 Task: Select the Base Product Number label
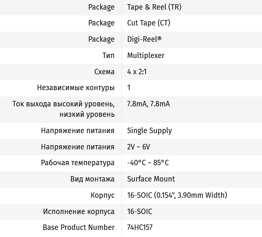78,227
